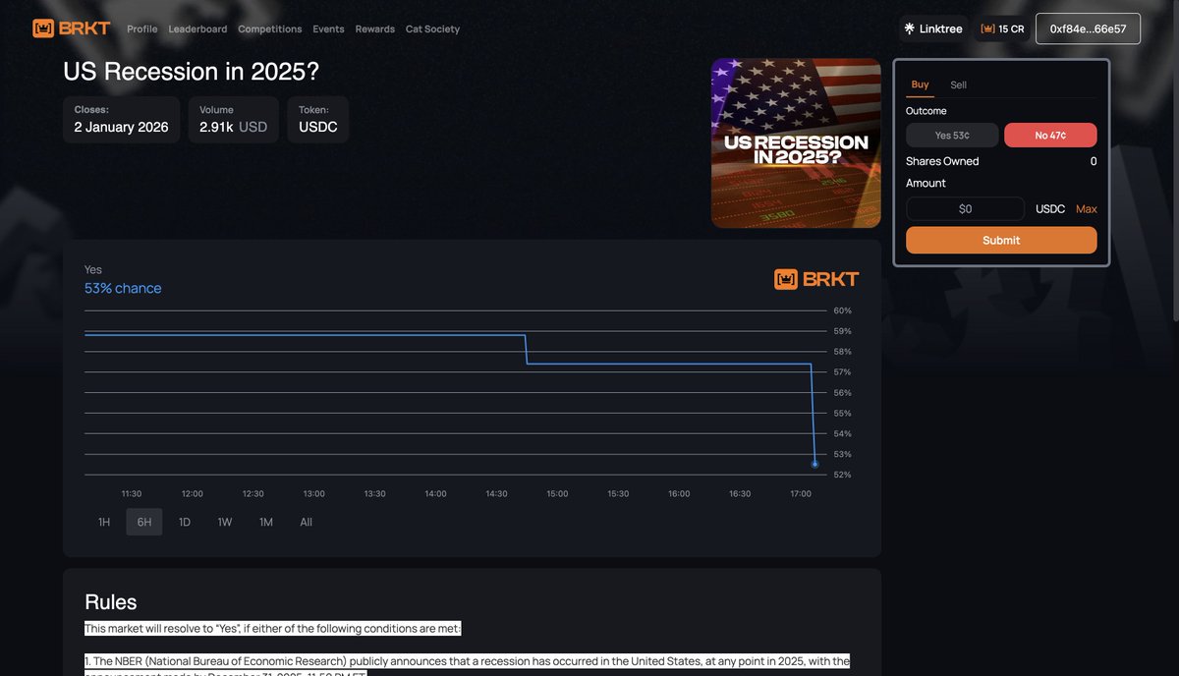Open the wallet address 0xf84e...66e57 button
This screenshot has width=1179, height=676.
(1088, 28)
